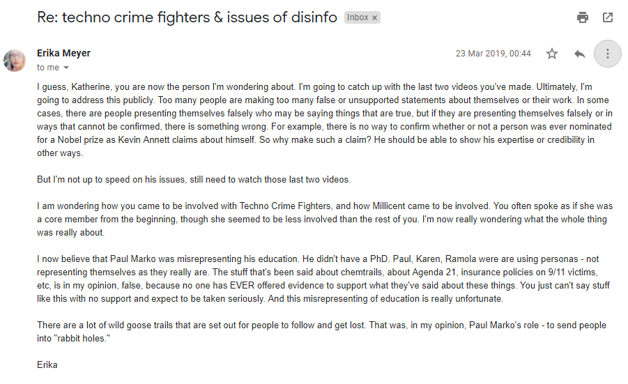Open Erika Meyer's profile picture
The image size is (628, 384).
[x=15, y=61]
